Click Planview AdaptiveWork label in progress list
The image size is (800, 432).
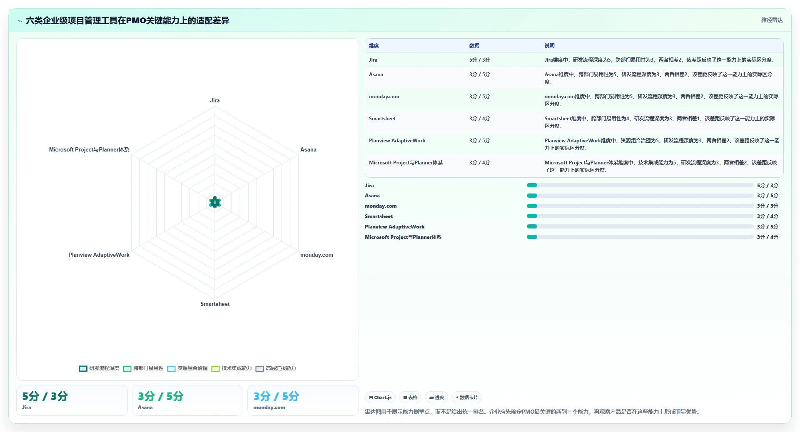pos(395,227)
